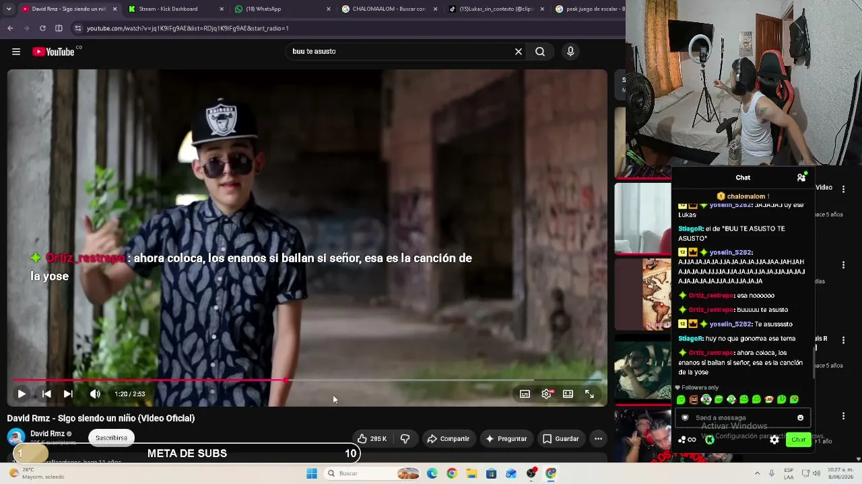Go back in the browser
The width and height of the screenshot is (862, 484).
pos(10,28)
